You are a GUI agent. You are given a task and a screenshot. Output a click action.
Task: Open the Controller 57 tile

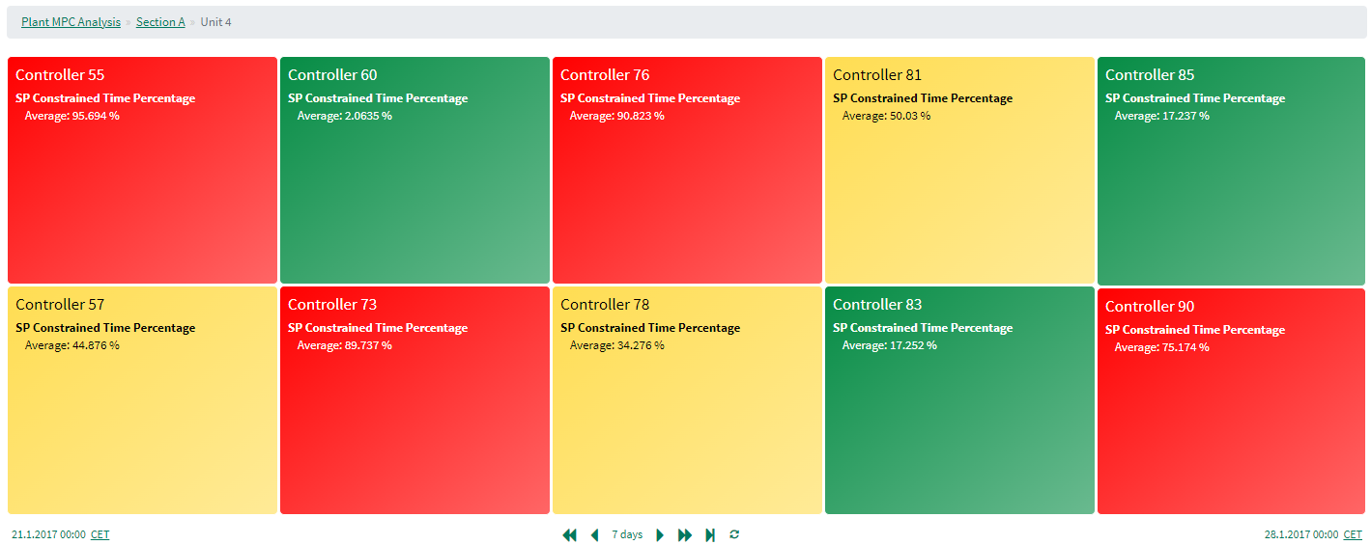(142, 400)
